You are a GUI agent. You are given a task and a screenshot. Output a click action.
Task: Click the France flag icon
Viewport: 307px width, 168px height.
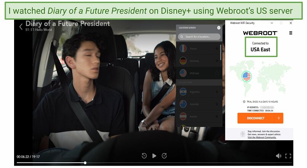[x=183, y=48]
